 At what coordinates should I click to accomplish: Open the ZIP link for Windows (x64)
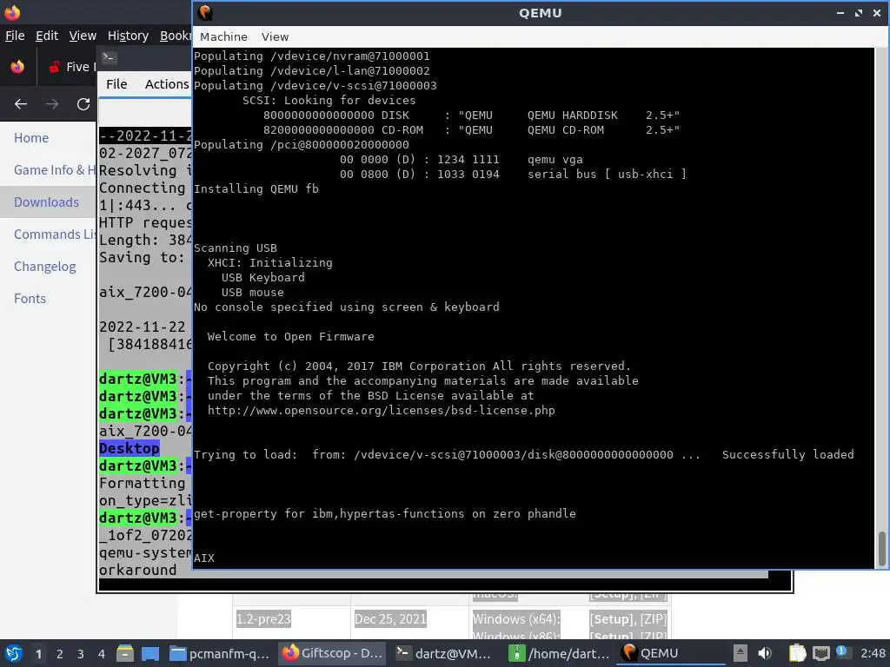[x=652, y=619]
